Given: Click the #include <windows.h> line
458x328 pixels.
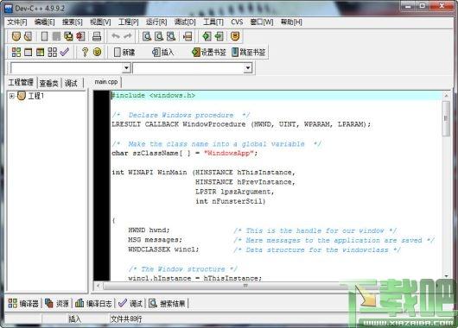Looking at the screenshot, I should click(x=153, y=96).
